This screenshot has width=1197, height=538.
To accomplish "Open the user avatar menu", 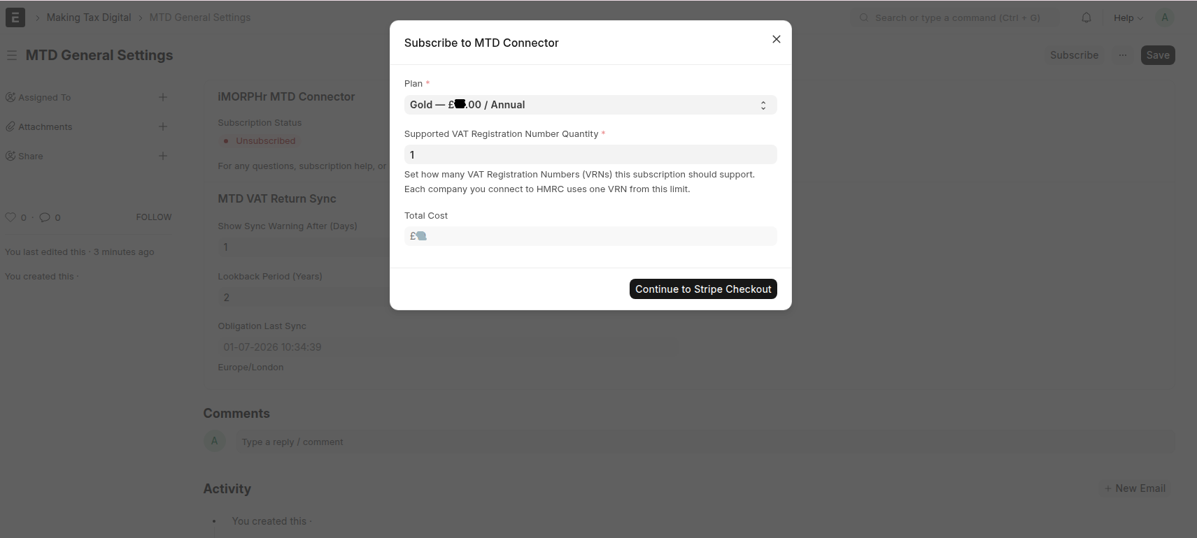I will pyautogui.click(x=1165, y=17).
